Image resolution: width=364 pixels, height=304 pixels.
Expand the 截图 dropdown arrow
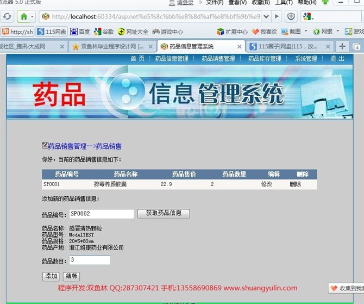(x=306, y=31)
